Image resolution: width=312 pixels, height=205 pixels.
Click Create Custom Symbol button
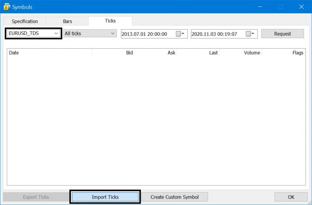click(175, 197)
